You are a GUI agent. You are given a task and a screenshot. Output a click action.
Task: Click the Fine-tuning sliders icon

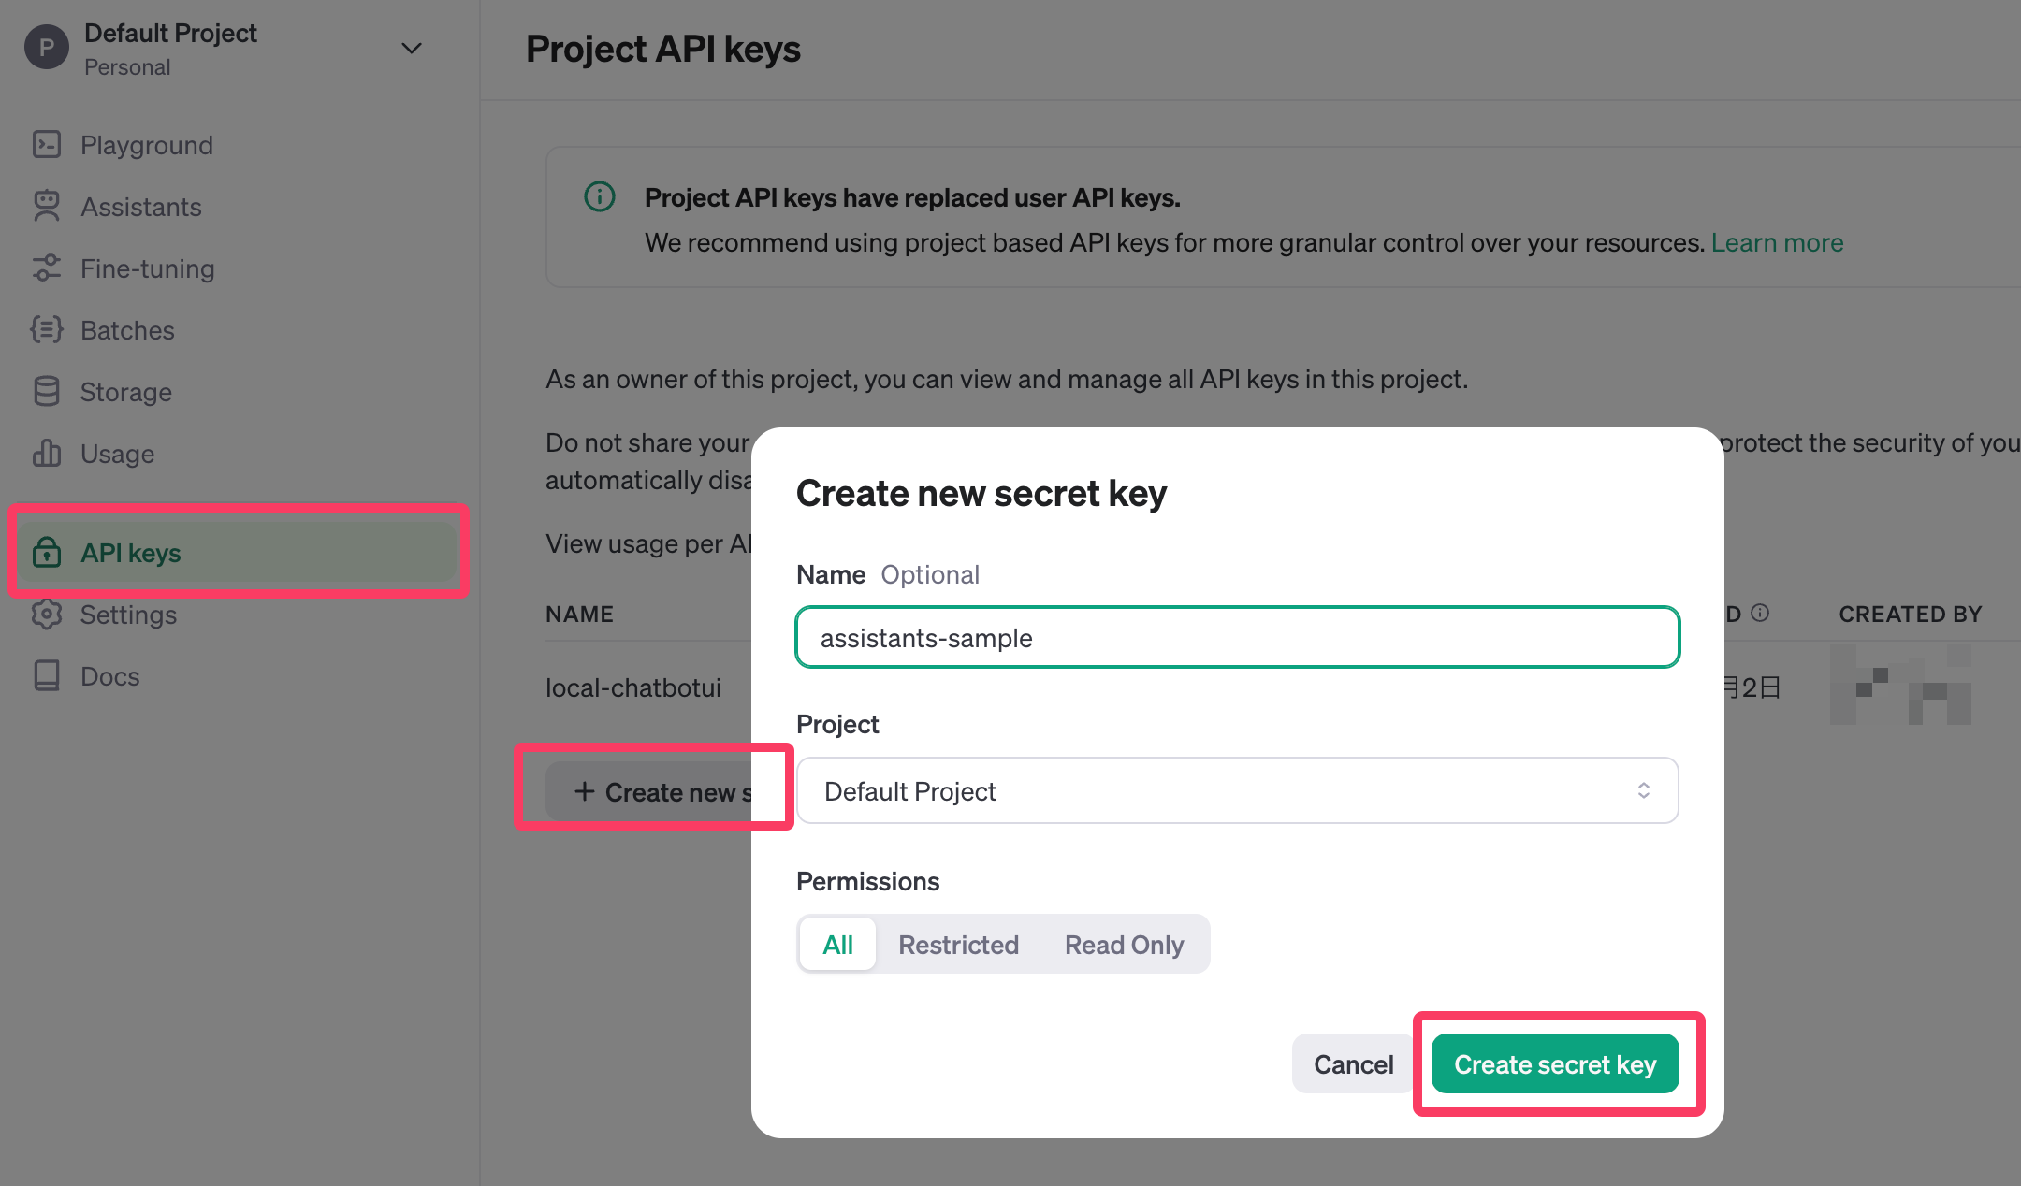pos(47,268)
